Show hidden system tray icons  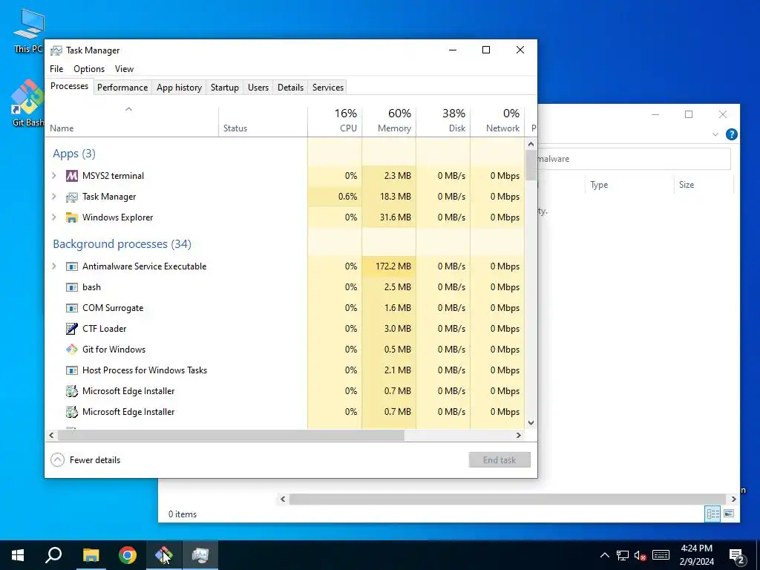pos(604,555)
